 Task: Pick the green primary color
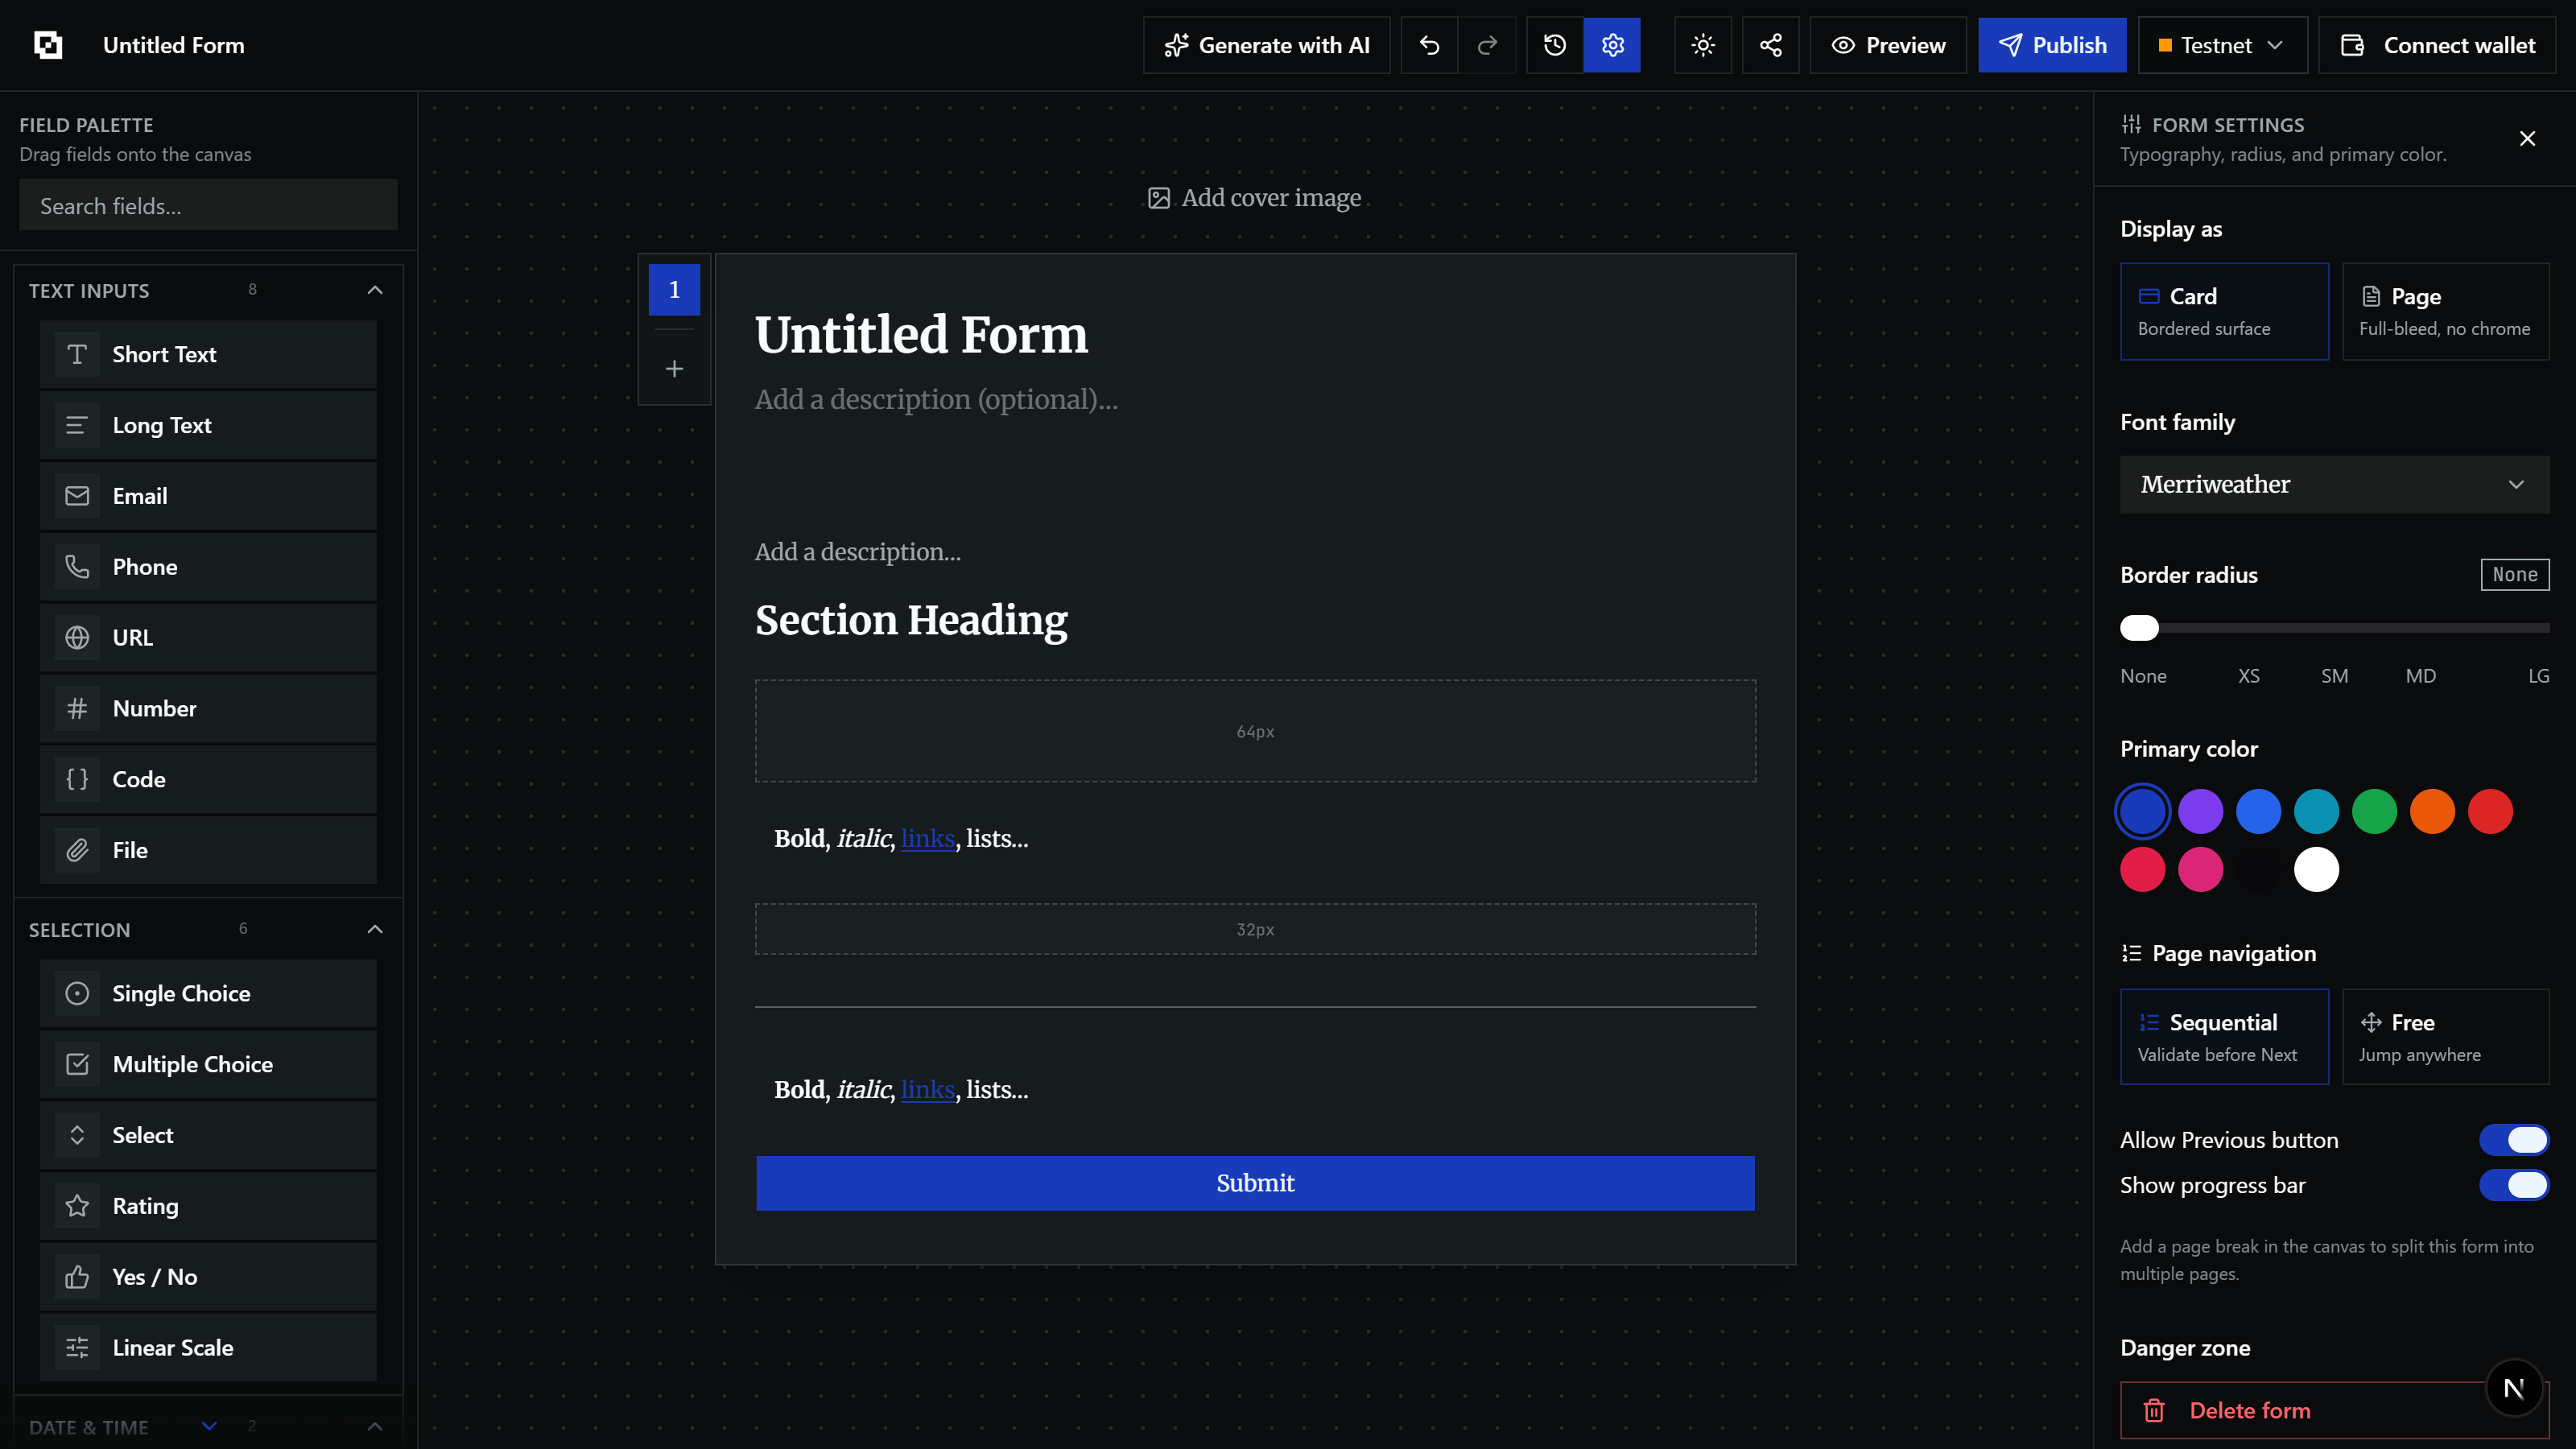(2374, 811)
